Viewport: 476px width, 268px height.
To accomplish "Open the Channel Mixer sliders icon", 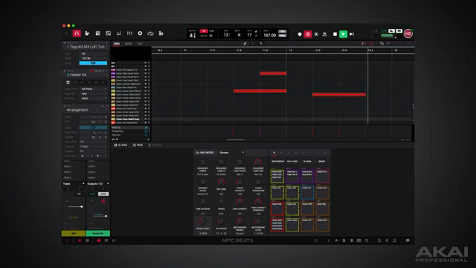I will pyautogui.click(x=129, y=33).
